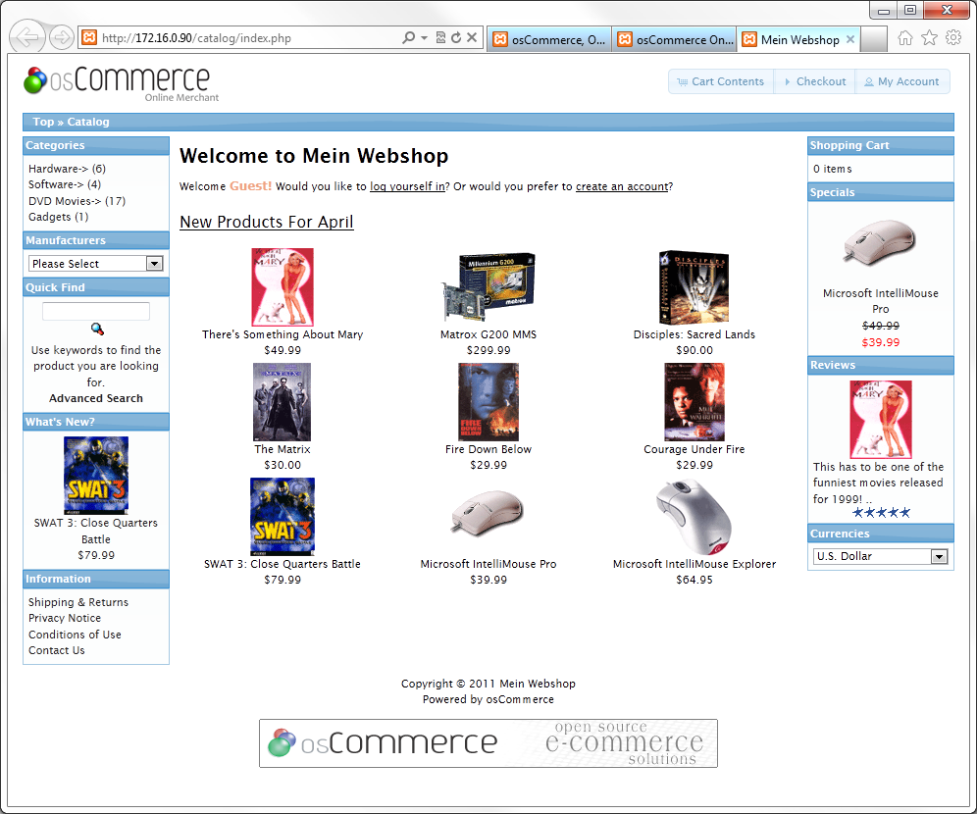Click the Matrox G200 MMS product image

click(x=488, y=285)
